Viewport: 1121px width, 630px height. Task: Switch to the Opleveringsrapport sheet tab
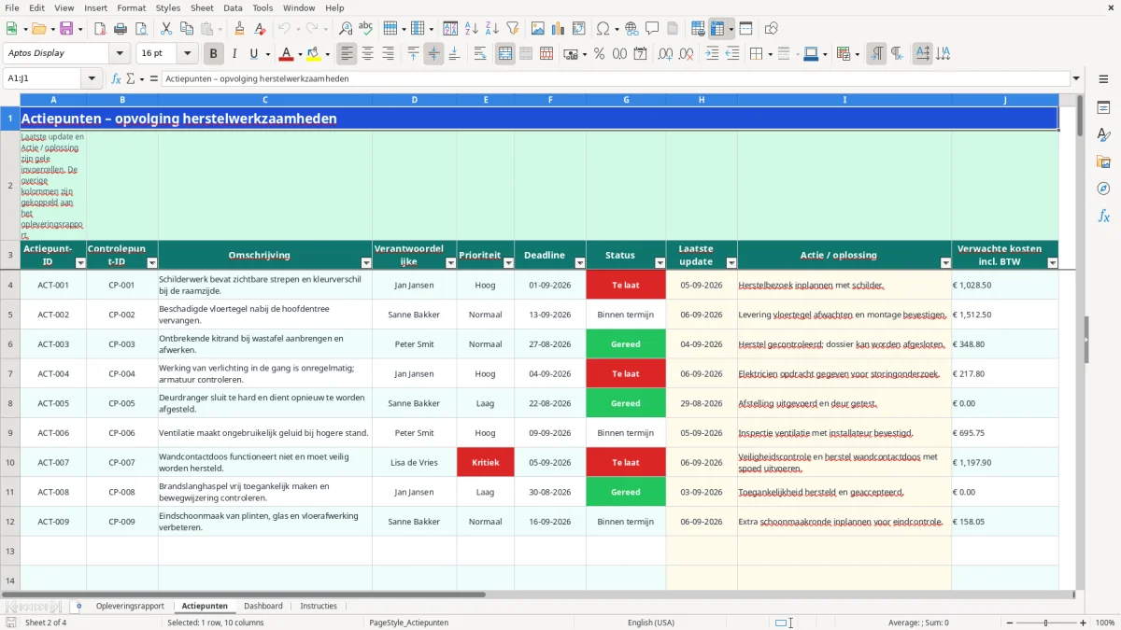(130, 607)
